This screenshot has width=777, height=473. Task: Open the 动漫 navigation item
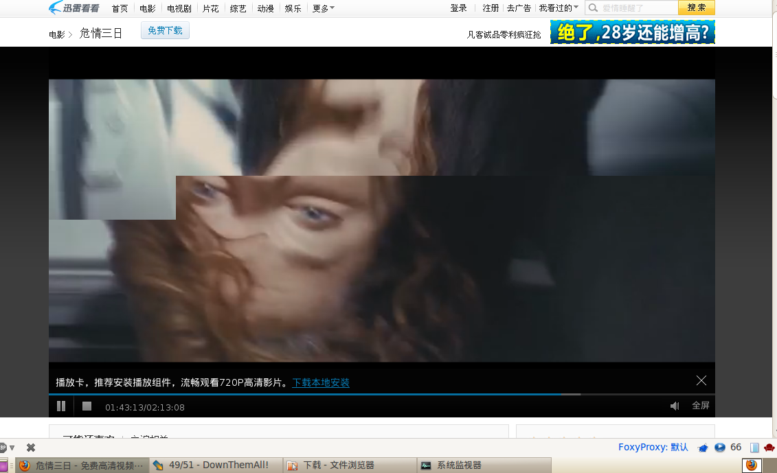pos(266,8)
